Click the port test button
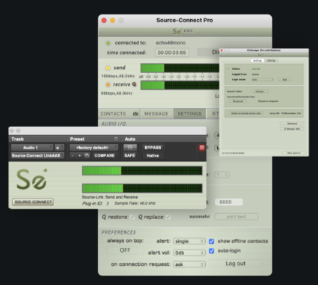318x285 pixels. point(236,217)
